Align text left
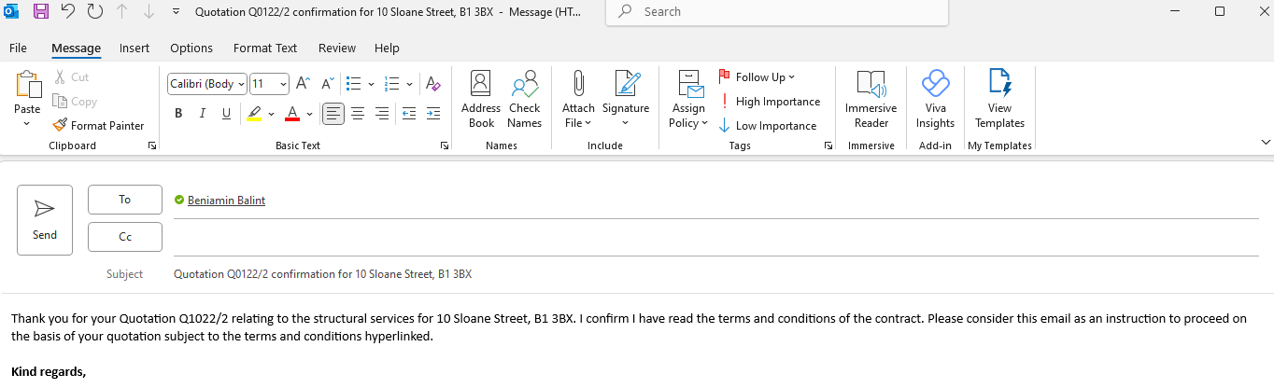Image resolution: width=1274 pixels, height=388 pixels. 333,113
